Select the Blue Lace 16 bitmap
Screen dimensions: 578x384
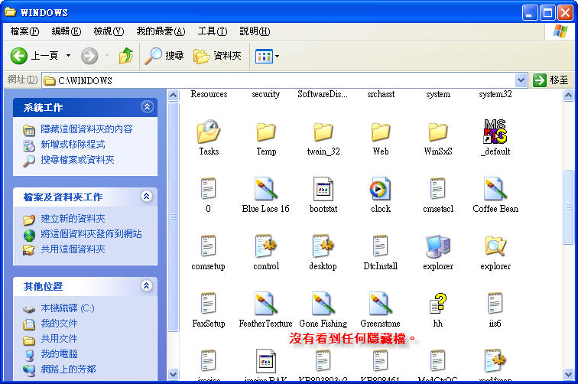pos(266,195)
